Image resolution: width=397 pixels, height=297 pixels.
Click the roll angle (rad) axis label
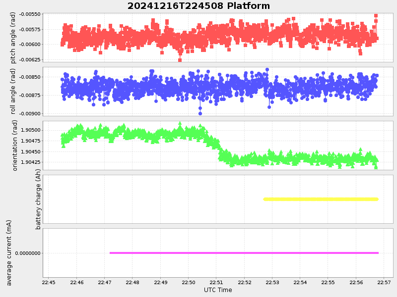[13, 92]
